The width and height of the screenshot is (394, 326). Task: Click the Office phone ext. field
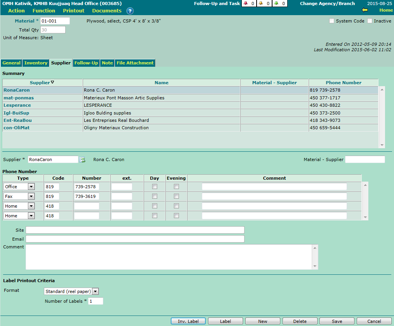pyautogui.click(x=121, y=187)
